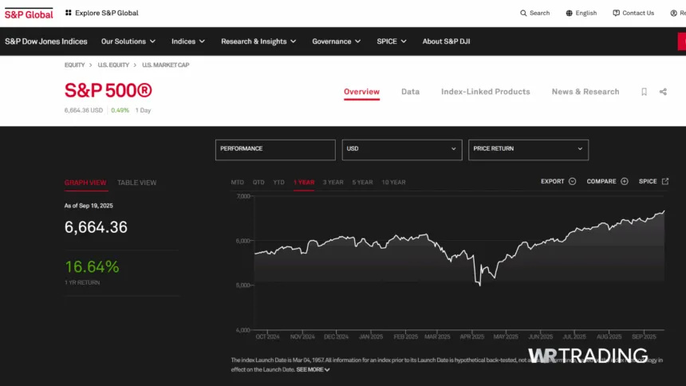
Task: Select the 3 Year time range
Action: (333, 183)
